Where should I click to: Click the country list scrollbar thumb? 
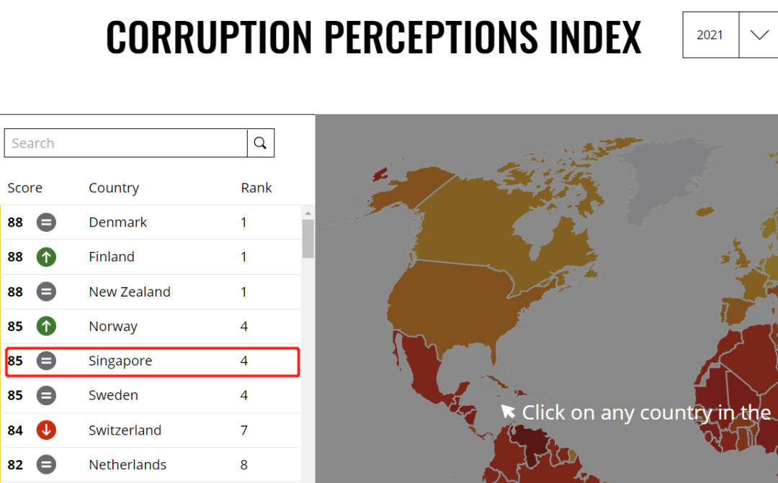coord(308,238)
